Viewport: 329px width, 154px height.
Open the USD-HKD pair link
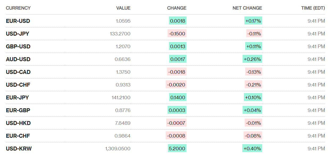(x=18, y=123)
